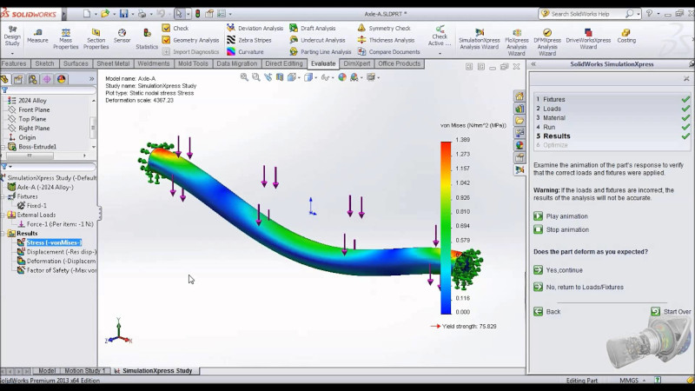Viewport: 695px width, 391px height.
Task: Click the von Mises color legend bar
Action: point(446,226)
